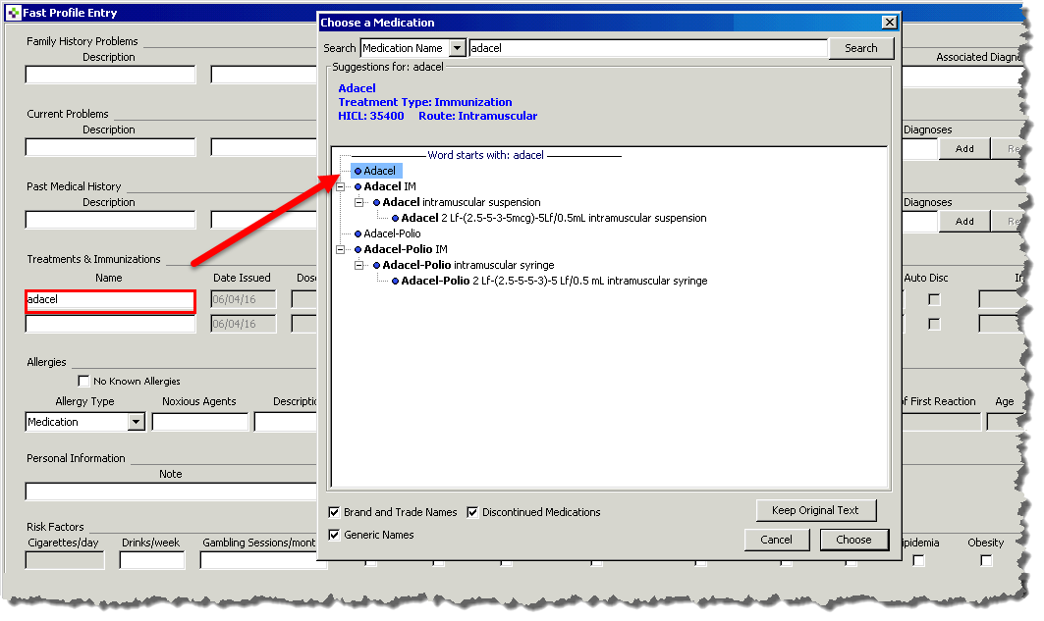Select the Adacel tree item

377,171
